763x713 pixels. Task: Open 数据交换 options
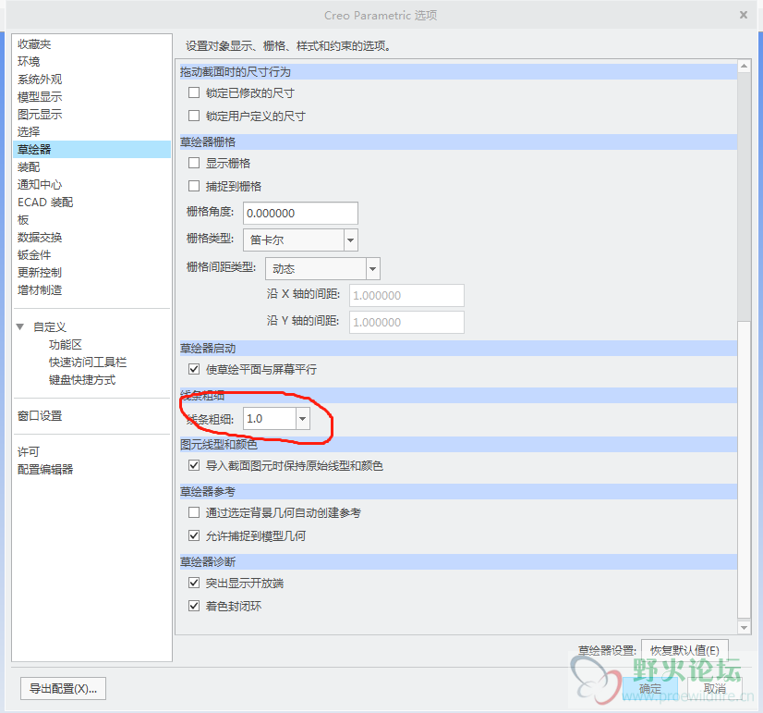click(40, 237)
